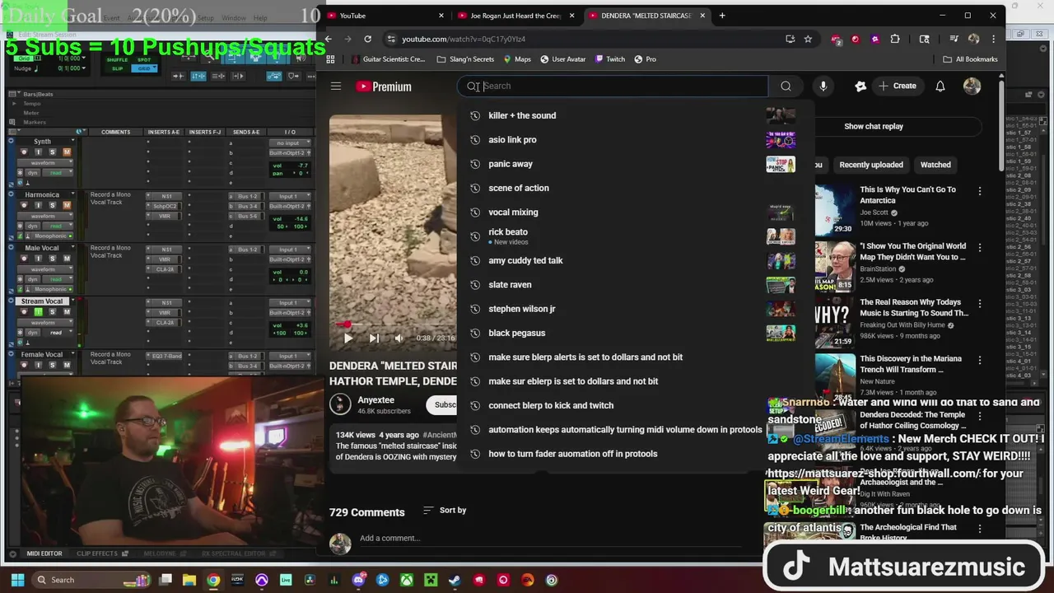Open the Twitch bookmark
1054x593 pixels.
[609, 59]
